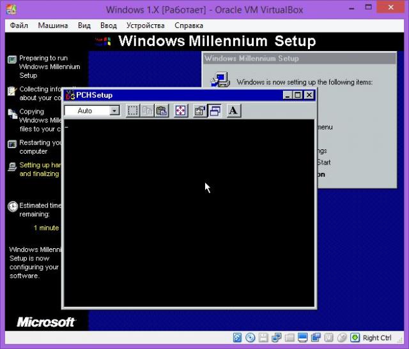This screenshot has height=349, width=409.
Task: Open the Font tool marked with letter A
Action: coord(233,110)
